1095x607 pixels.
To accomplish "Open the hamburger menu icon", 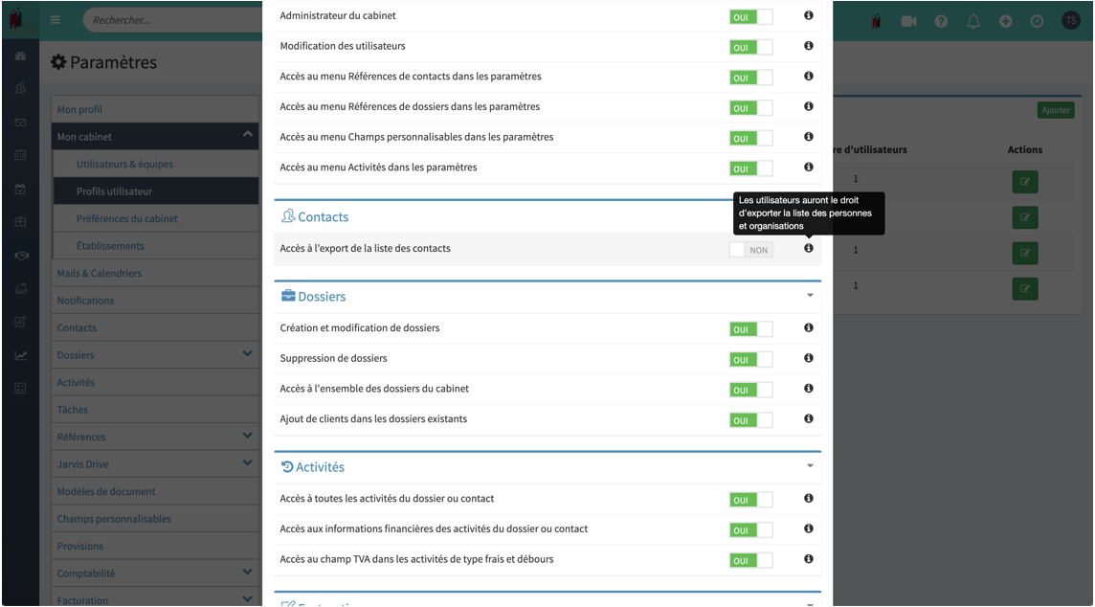I will [56, 19].
